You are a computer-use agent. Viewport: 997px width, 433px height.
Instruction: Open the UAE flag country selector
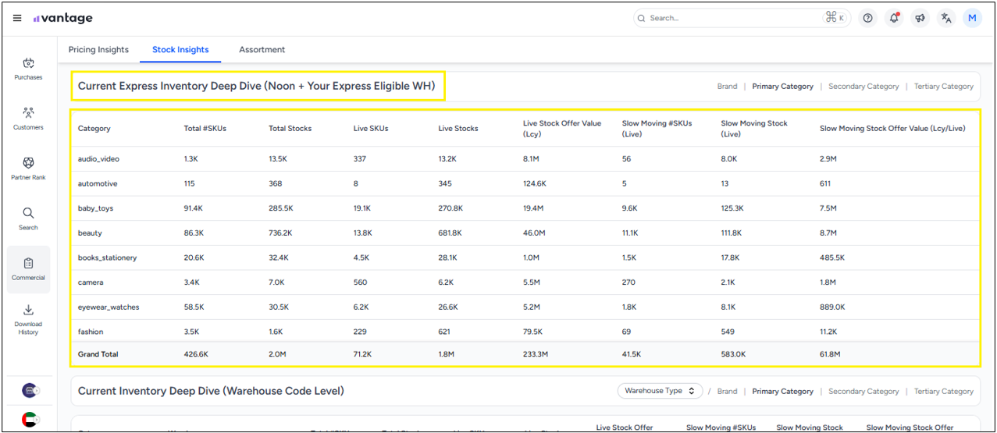(29, 419)
